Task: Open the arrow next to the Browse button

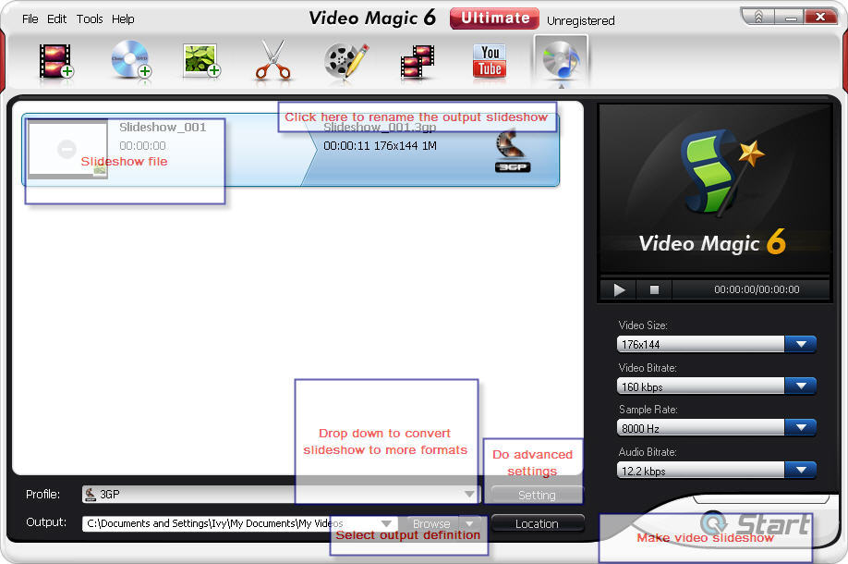Action: point(469,523)
